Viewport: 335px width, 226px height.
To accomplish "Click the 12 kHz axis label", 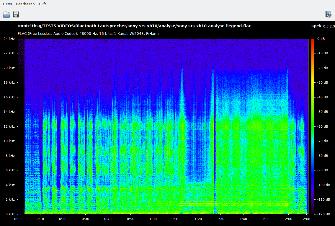I will click(x=9, y=126).
